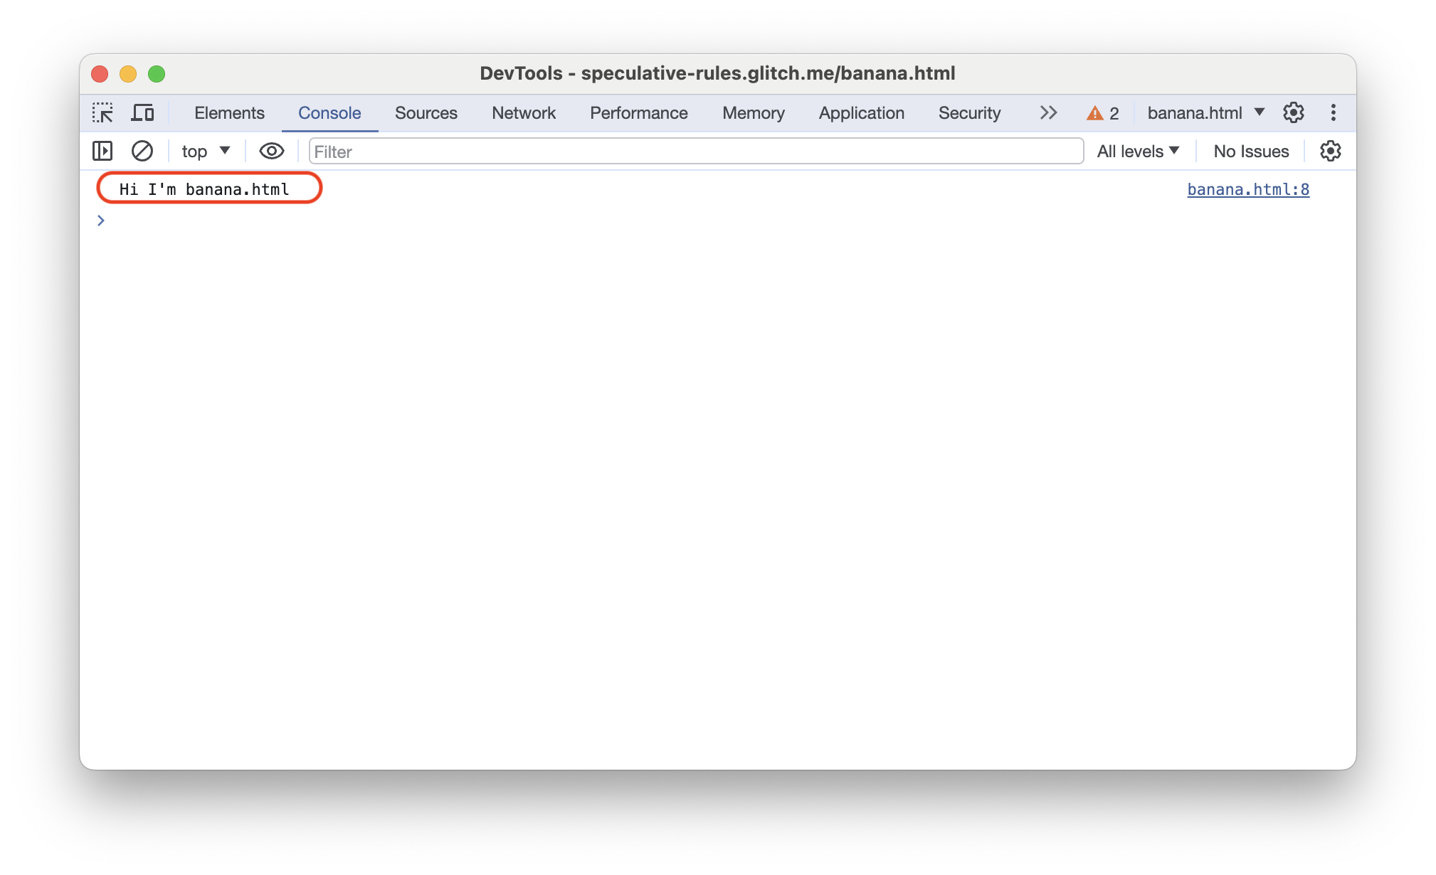Click the Clear console icon
Image resolution: width=1436 pixels, height=875 pixels.
tap(140, 152)
